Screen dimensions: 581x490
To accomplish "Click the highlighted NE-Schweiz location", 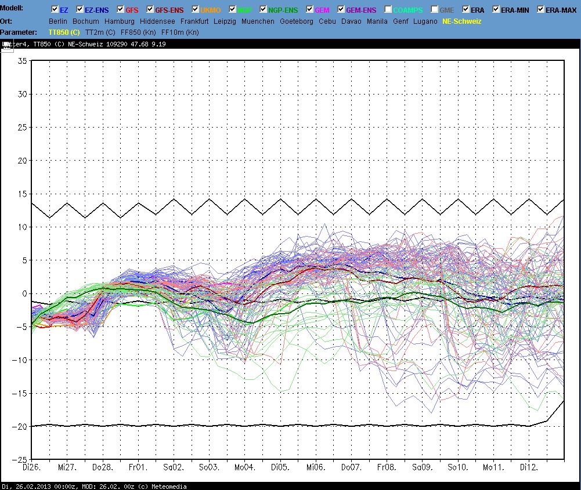I will pos(462,21).
